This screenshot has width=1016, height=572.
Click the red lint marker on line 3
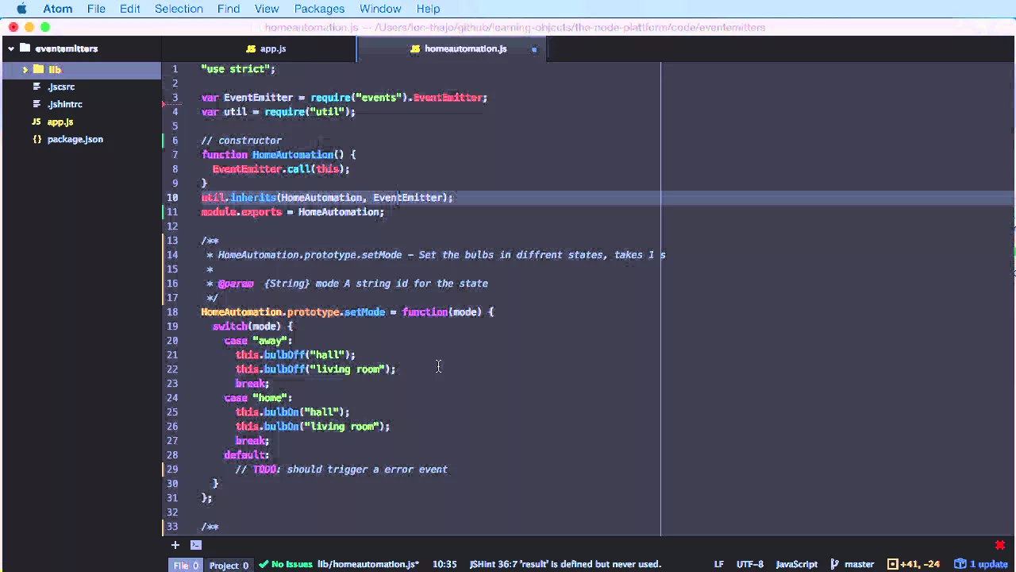pos(164,103)
